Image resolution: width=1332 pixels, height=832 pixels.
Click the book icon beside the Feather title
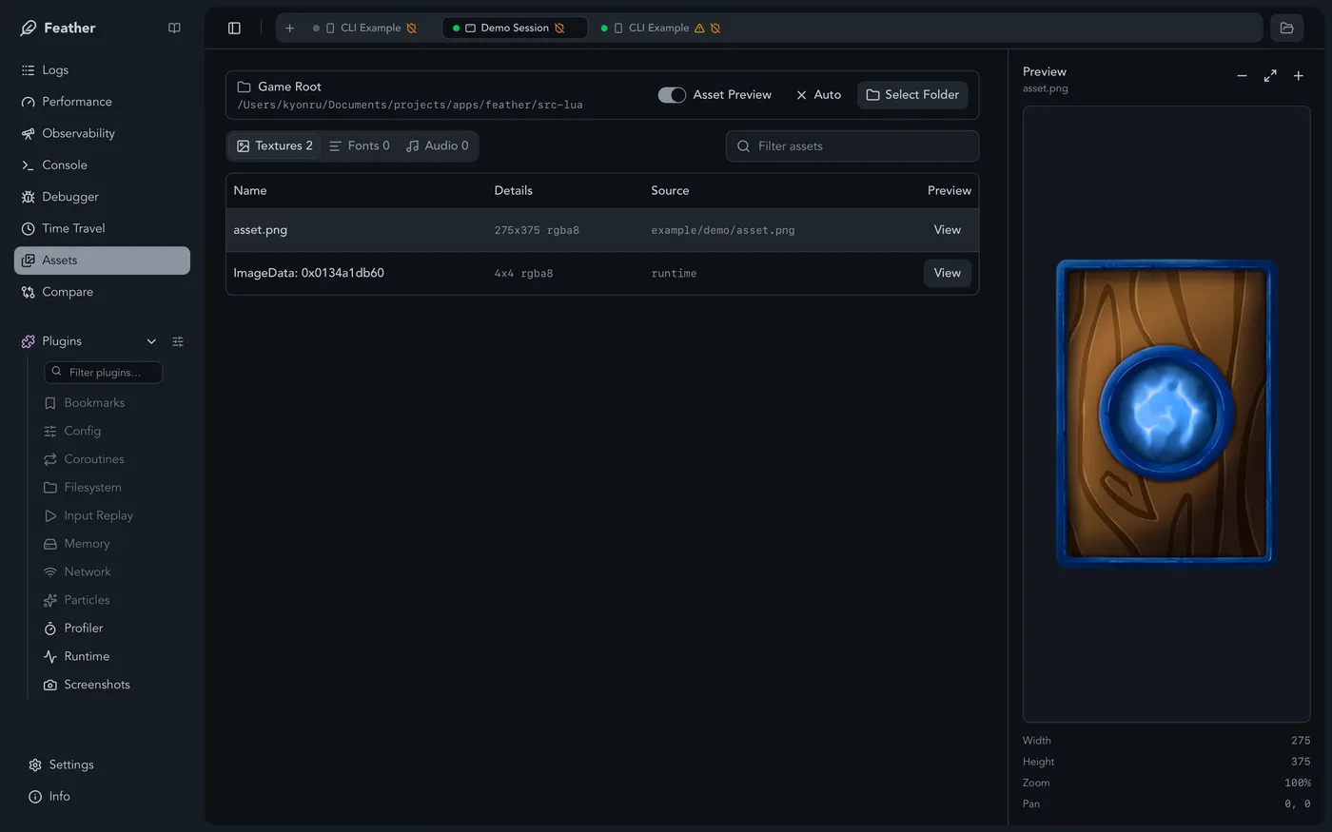(174, 28)
